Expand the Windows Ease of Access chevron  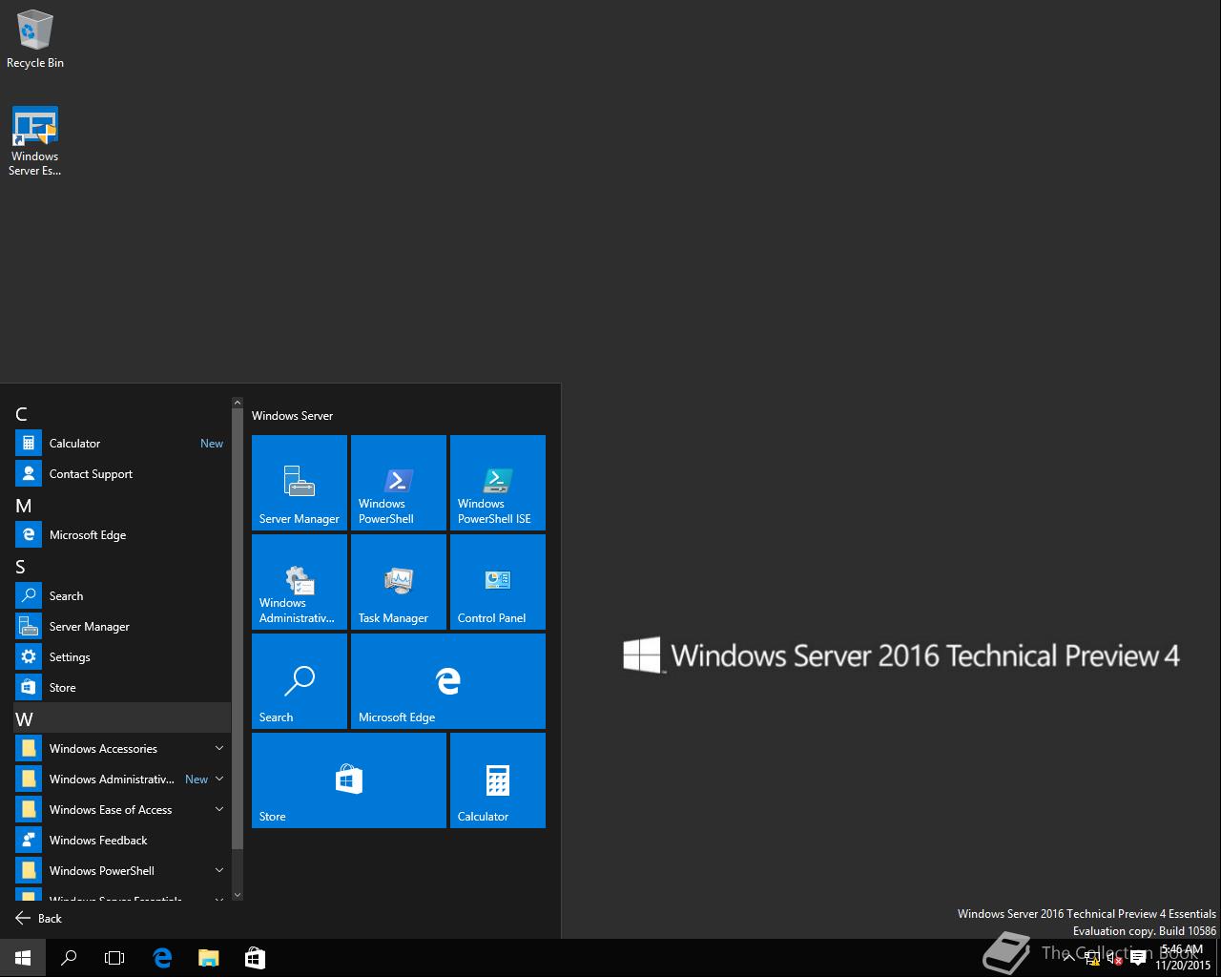tap(219, 809)
